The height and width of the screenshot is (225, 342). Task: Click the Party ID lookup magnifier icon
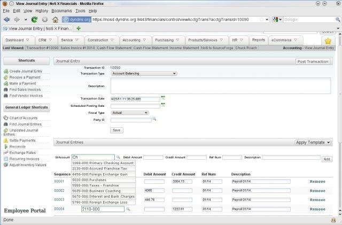pyautogui.click(x=154, y=120)
